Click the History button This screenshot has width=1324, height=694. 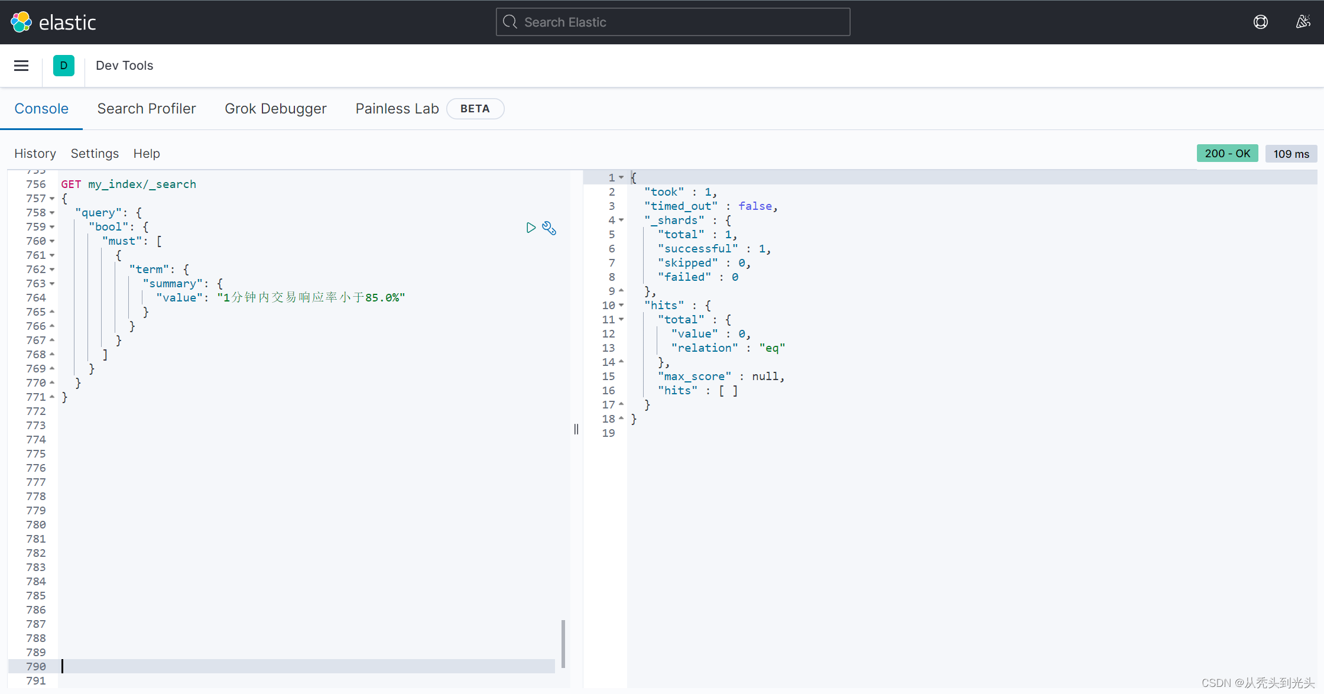click(x=36, y=153)
